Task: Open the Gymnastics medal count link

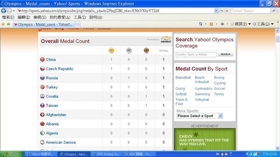Action: [203, 89]
